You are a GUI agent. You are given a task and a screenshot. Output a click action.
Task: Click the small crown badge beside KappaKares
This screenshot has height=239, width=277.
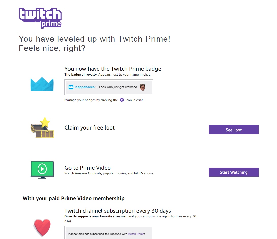tap(71, 87)
